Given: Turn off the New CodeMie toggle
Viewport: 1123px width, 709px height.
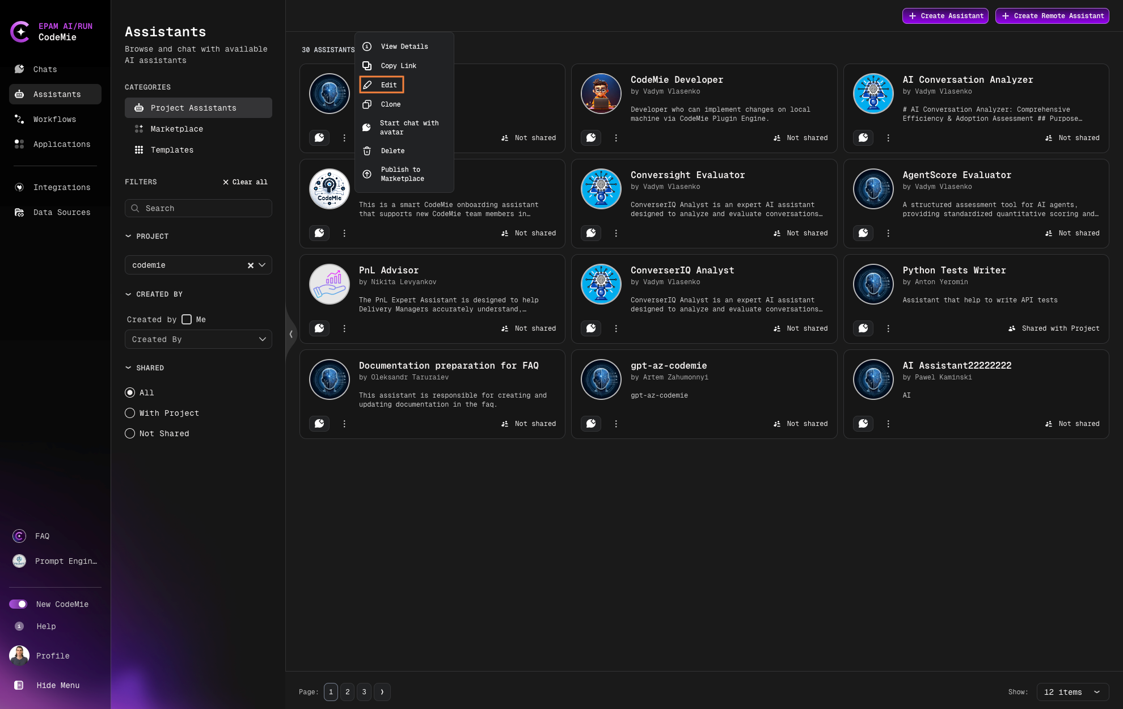Looking at the screenshot, I should click(19, 604).
